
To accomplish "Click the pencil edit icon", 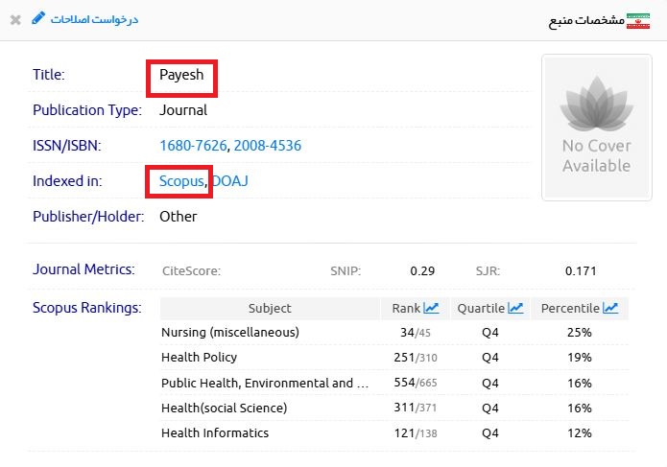I will coord(38,18).
